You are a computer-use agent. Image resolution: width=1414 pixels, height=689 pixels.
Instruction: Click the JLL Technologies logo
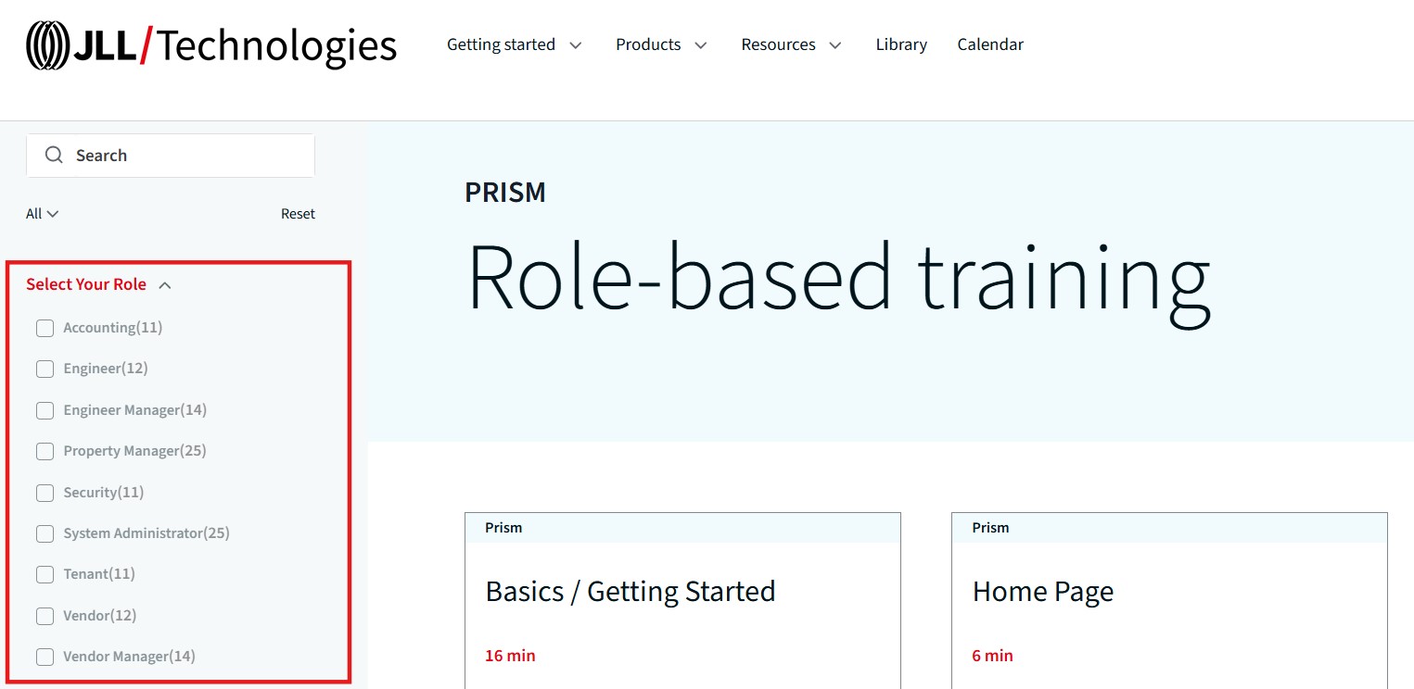click(x=211, y=45)
